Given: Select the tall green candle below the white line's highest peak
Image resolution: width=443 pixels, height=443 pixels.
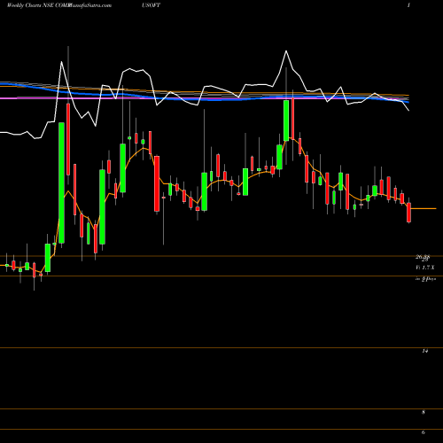Looking at the screenshot, I should [x=286, y=120].
